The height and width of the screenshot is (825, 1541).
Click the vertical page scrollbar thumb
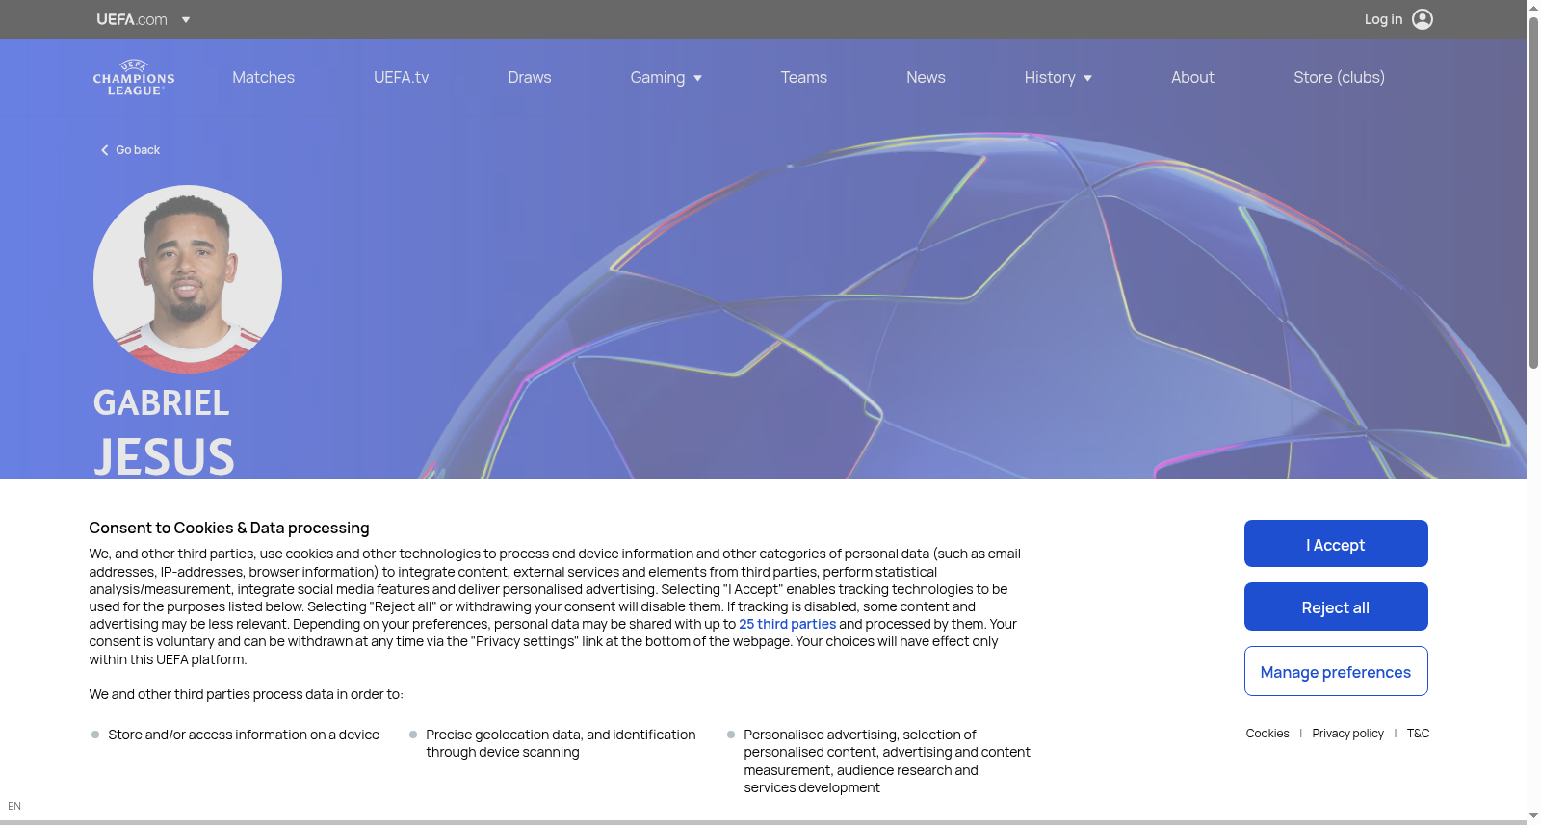click(1533, 193)
